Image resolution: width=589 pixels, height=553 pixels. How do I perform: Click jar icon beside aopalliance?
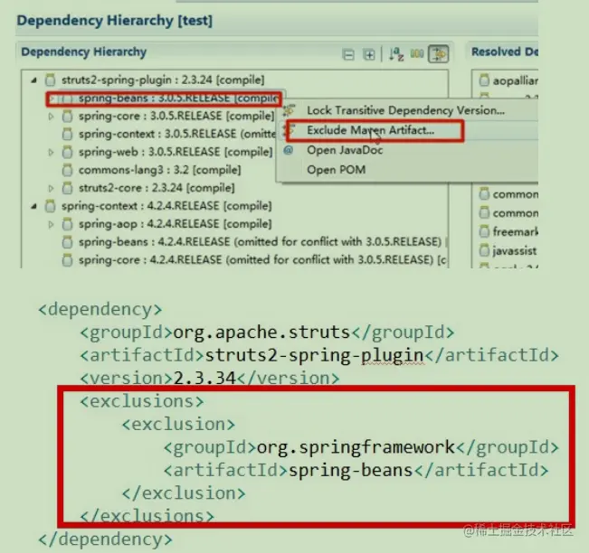coord(484,80)
